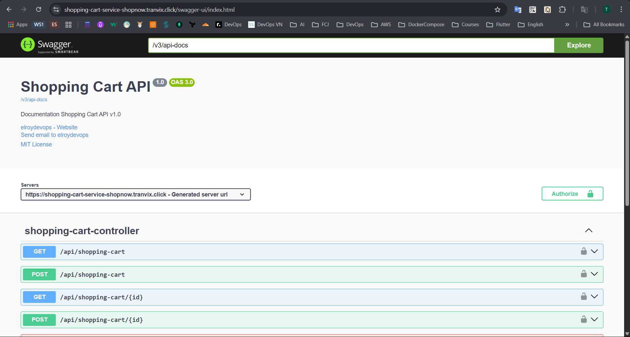Open the browser Extensions puzzle icon
Viewport: 630px width, 337px height.
click(x=562, y=10)
